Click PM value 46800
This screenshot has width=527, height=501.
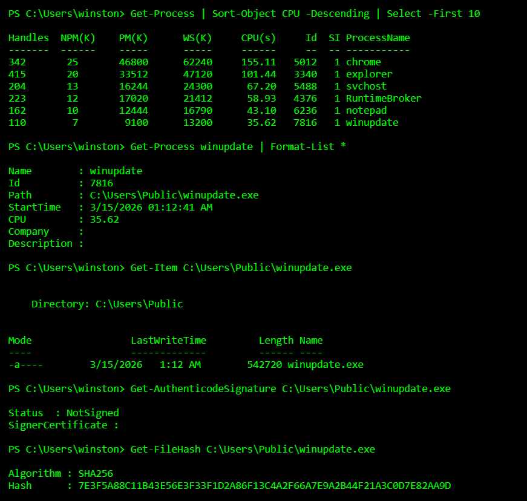pos(134,62)
